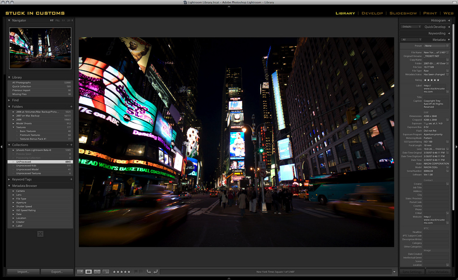This screenshot has height=280, width=458.
Task: Click the minus icon in Collections header
Action: point(68,145)
